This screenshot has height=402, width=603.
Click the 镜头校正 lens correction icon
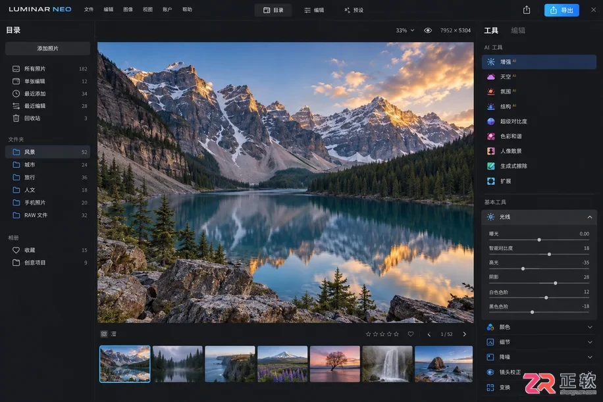(x=490, y=372)
